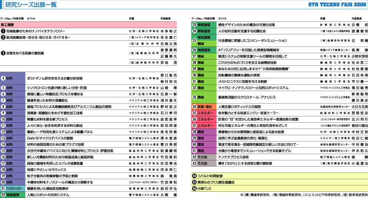Click the title 社会環境に密着したコンピュータシミュレーション
Viewport: 368px width, 198px height.
(252, 41)
